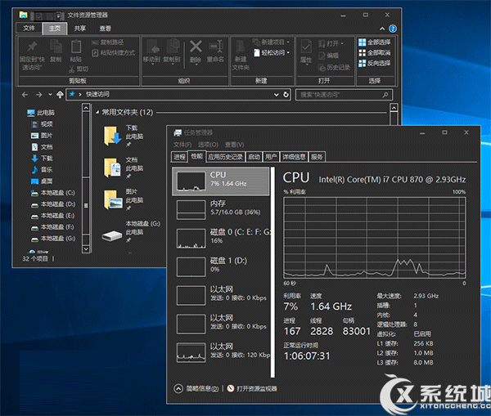Image resolution: width=491 pixels, height=416 pixels.
Task: Click the Cut (剪切) scissors icon
Action: coord(72,69)
